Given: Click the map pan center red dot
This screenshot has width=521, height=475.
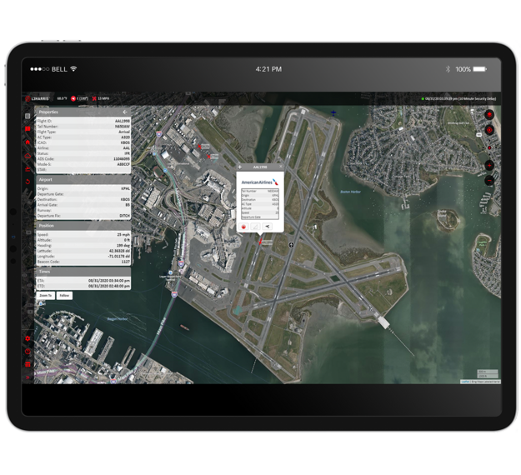Looking at the screenshot, I should pos(489,147).
